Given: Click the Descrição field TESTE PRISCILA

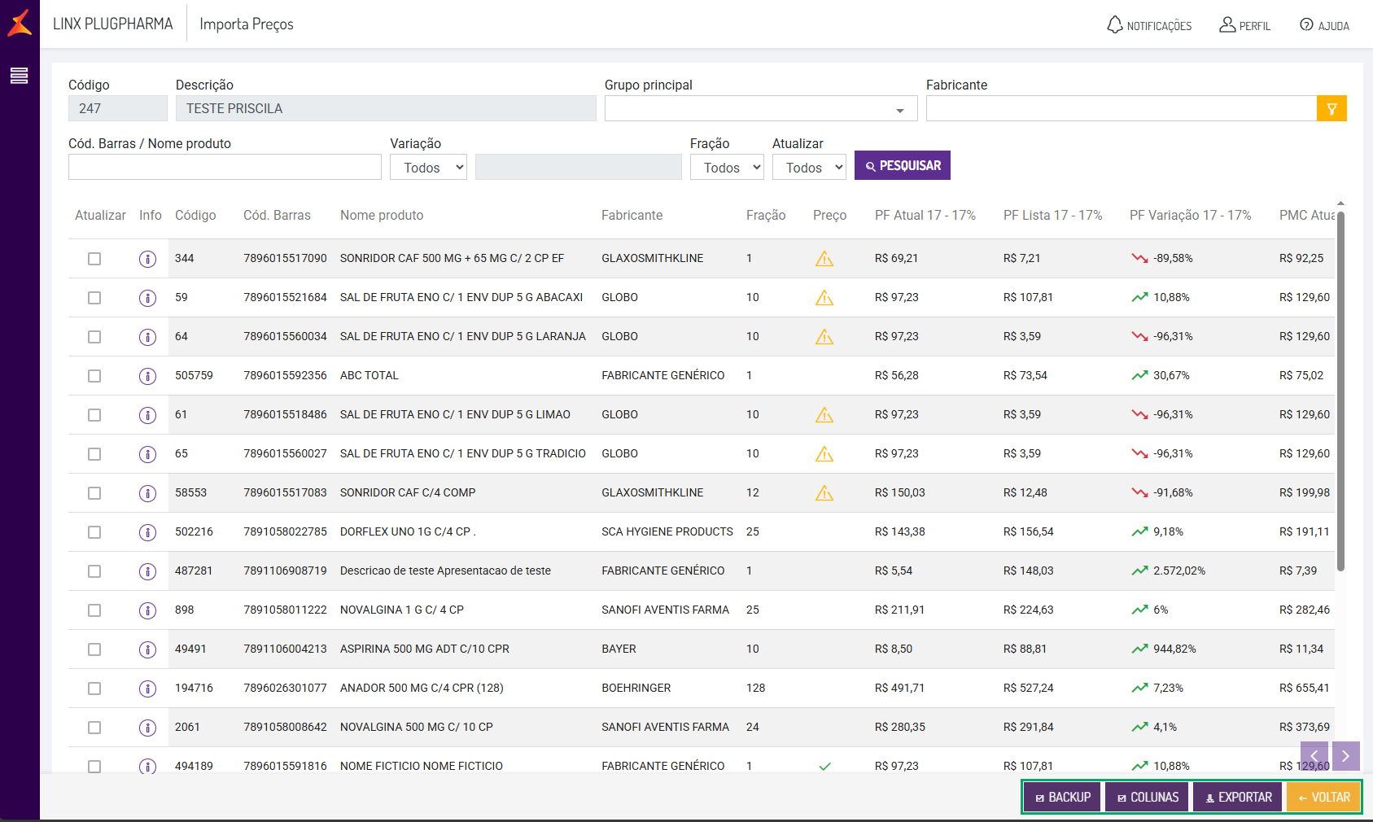Looking at the screenshot, I should (x=386, y=108).
